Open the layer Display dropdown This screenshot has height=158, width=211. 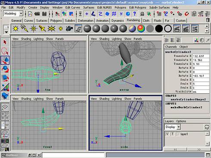[179, 127]
